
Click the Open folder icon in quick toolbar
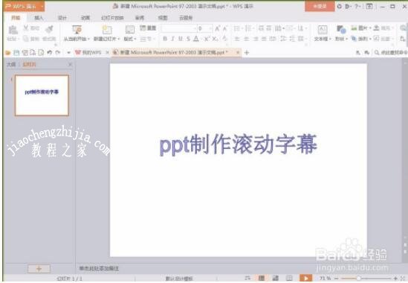(x=8, y=53)
